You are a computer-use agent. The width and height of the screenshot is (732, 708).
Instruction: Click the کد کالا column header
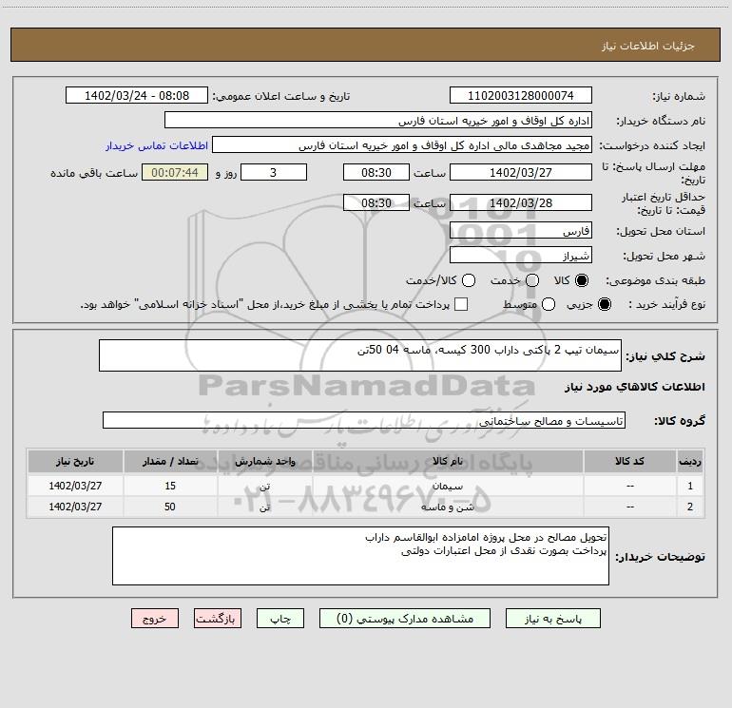[x=629, y=462]
